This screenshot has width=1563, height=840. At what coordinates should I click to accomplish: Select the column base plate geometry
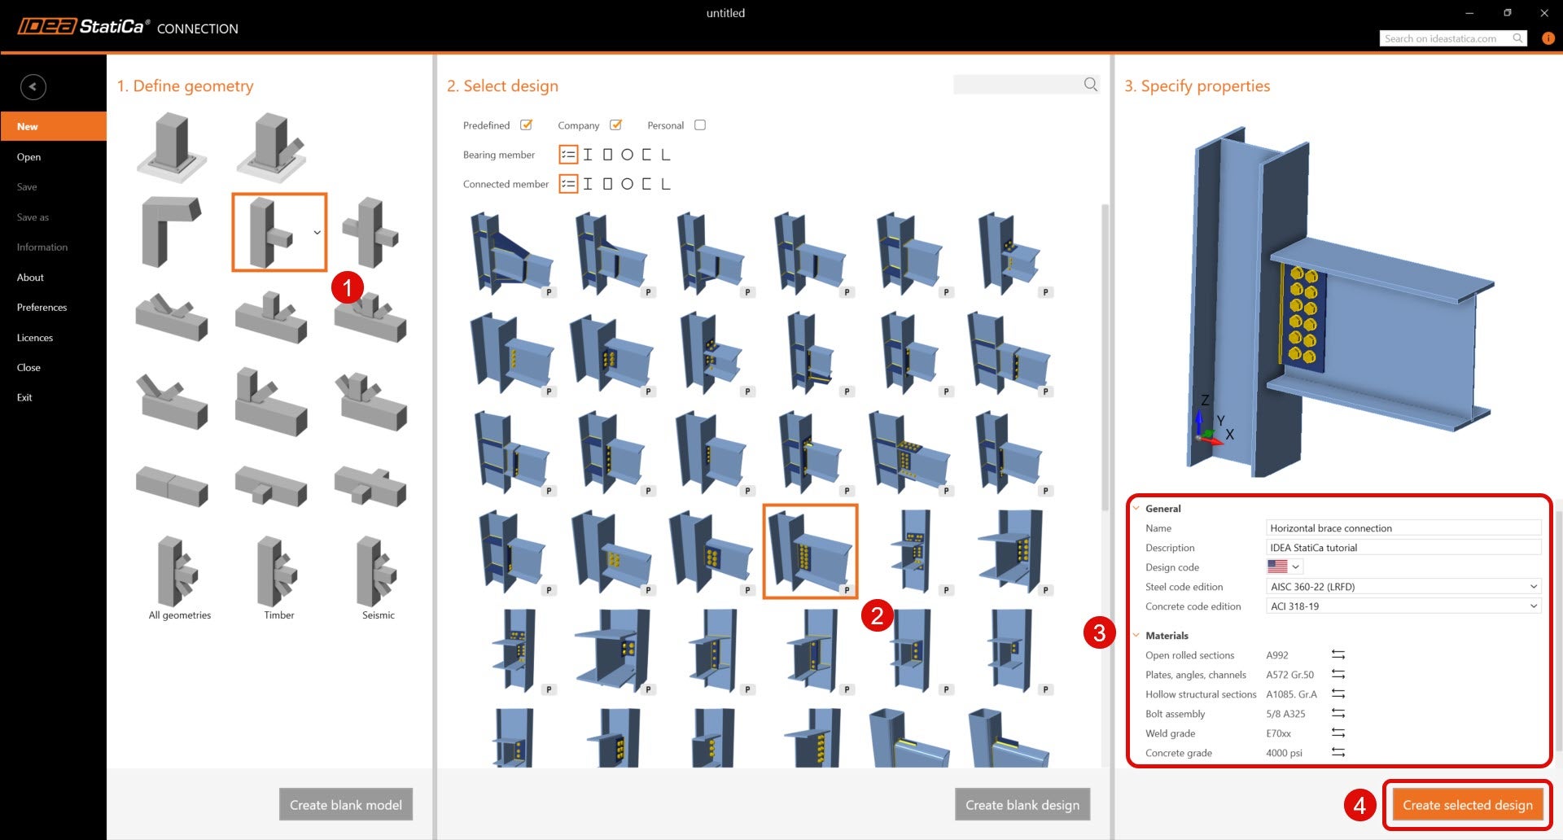pyautogui.click(x=173, y=147)
